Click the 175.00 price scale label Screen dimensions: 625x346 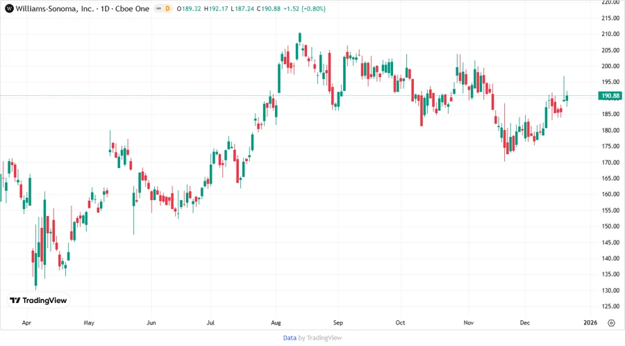[610, 147]
